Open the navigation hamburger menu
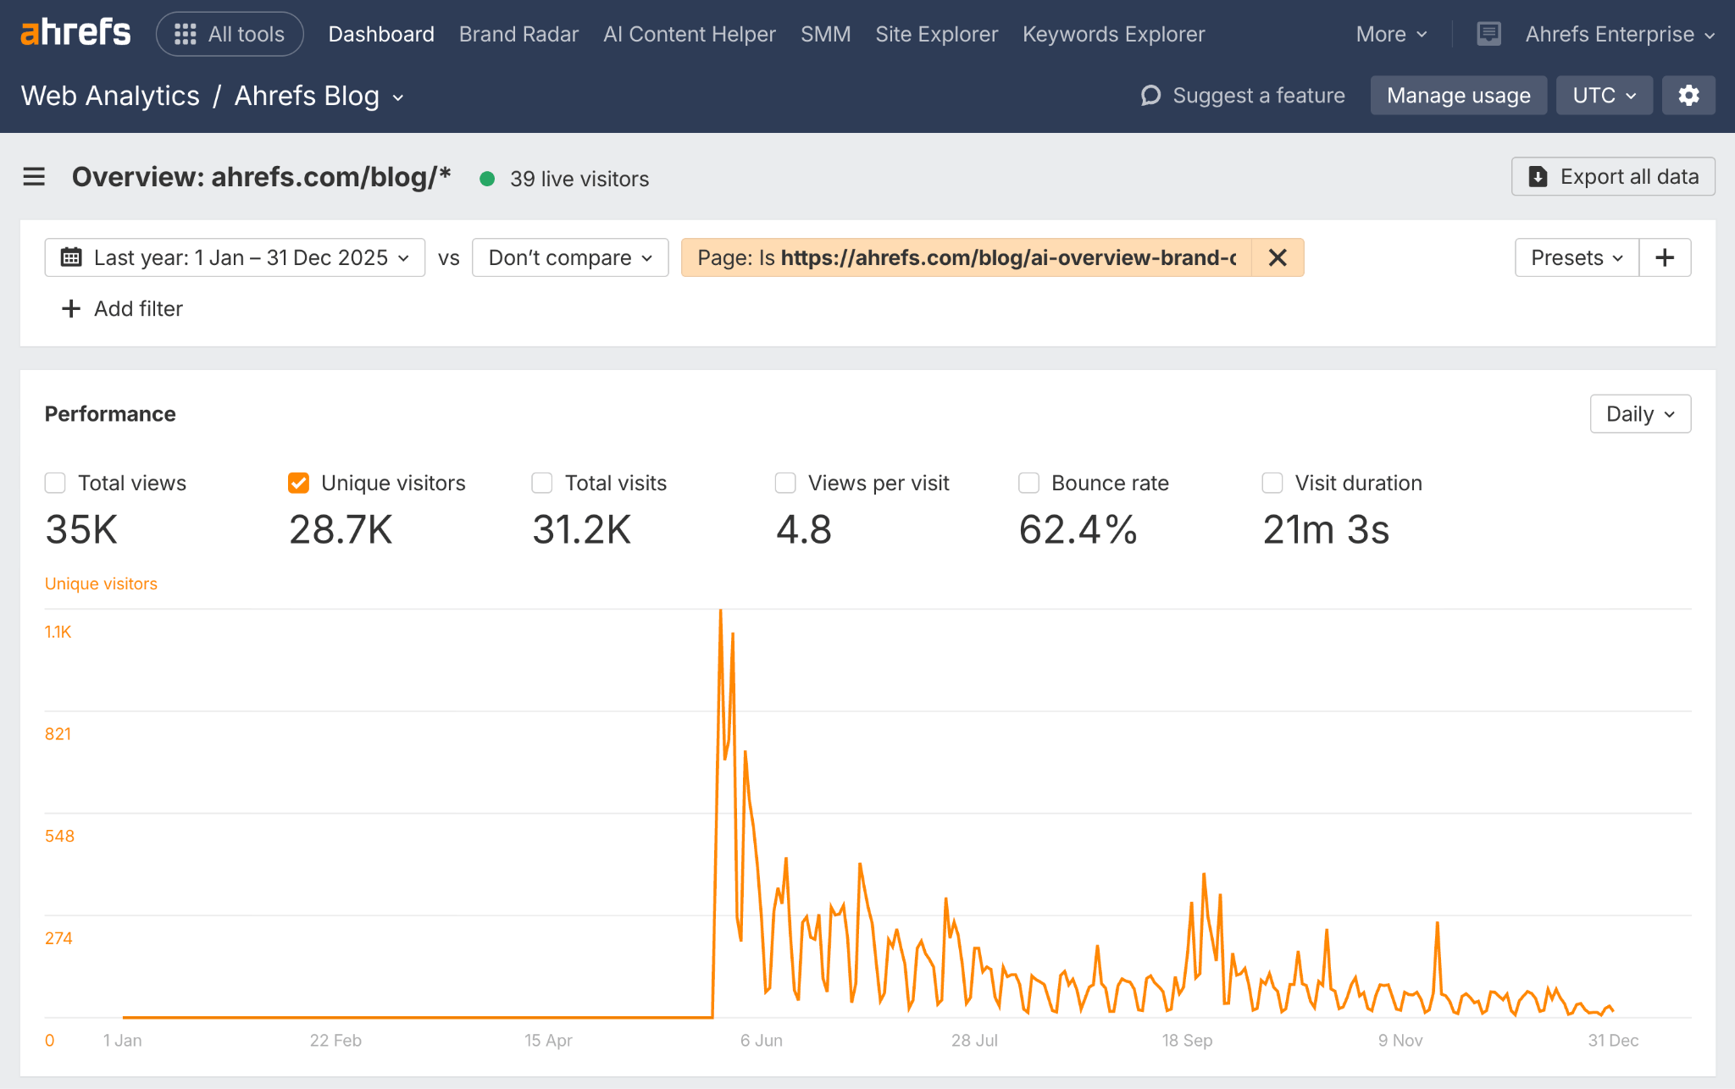This screenshot has width=1735, height=1089. tap(33, 177)
